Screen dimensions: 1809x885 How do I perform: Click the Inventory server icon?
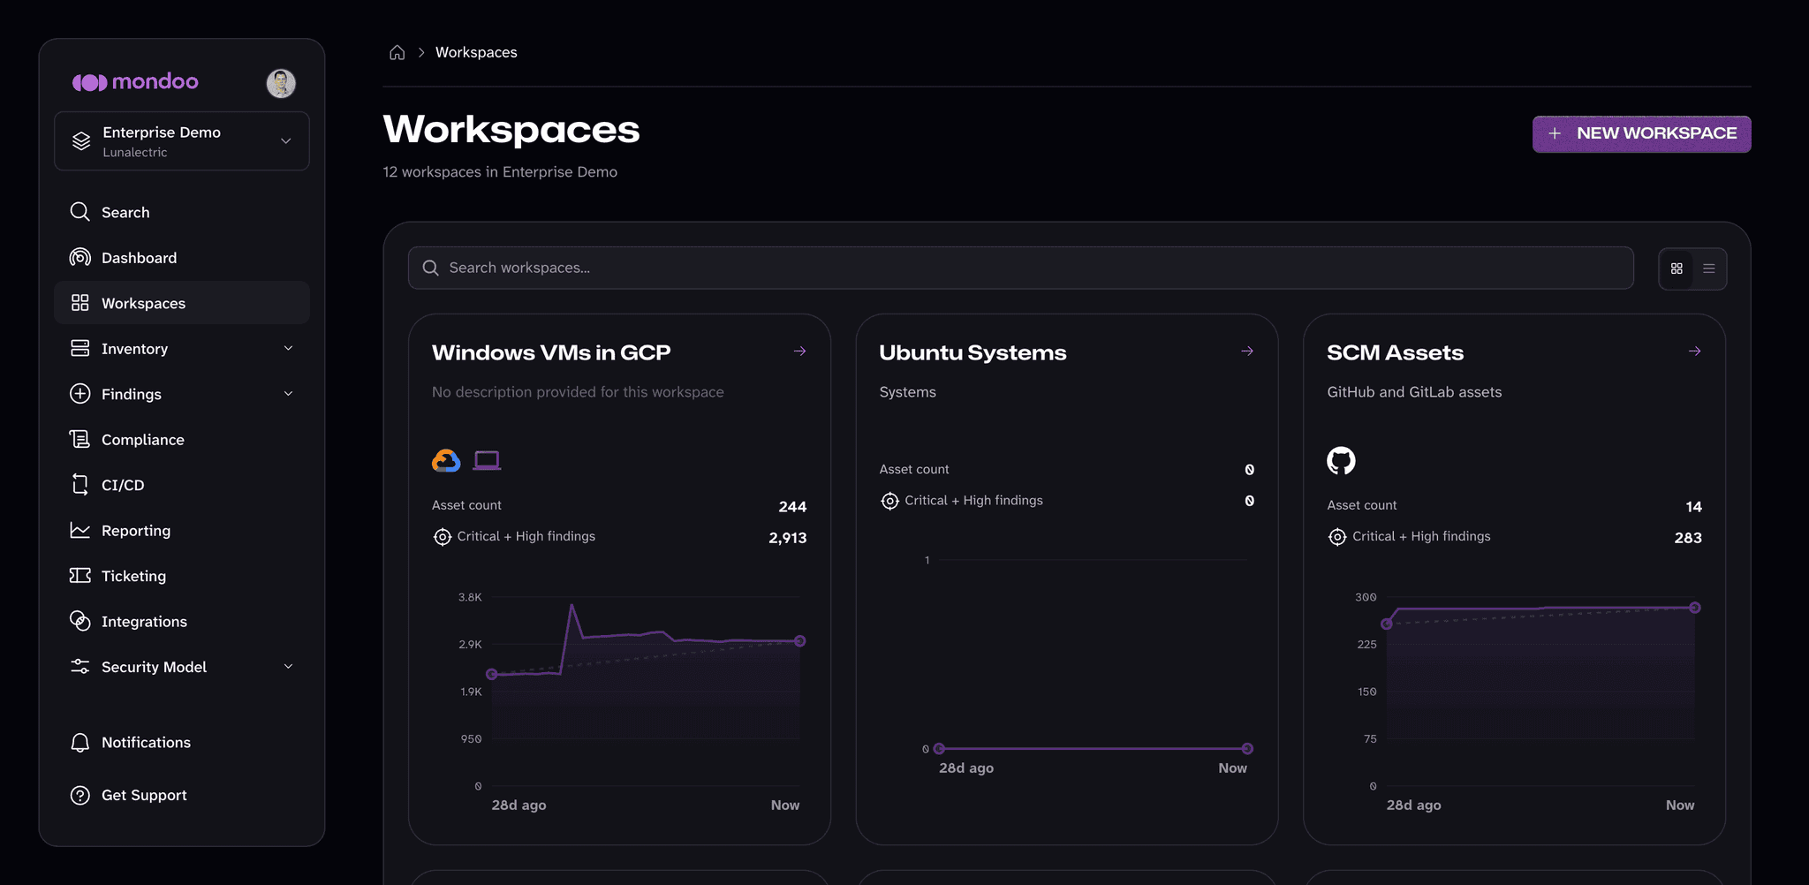point(79,348)
